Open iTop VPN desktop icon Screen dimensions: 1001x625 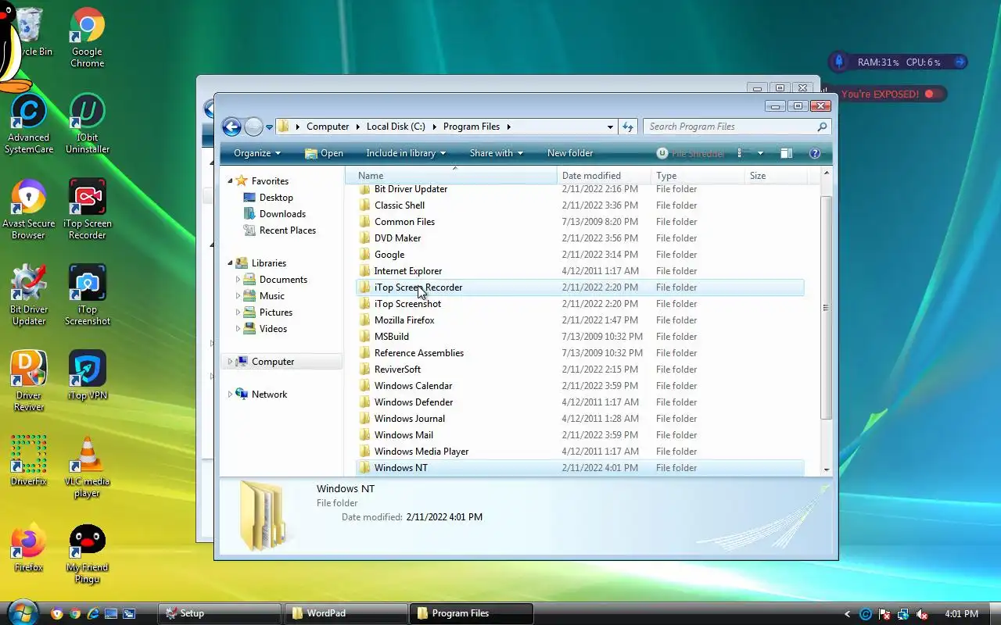coord(87,375)
